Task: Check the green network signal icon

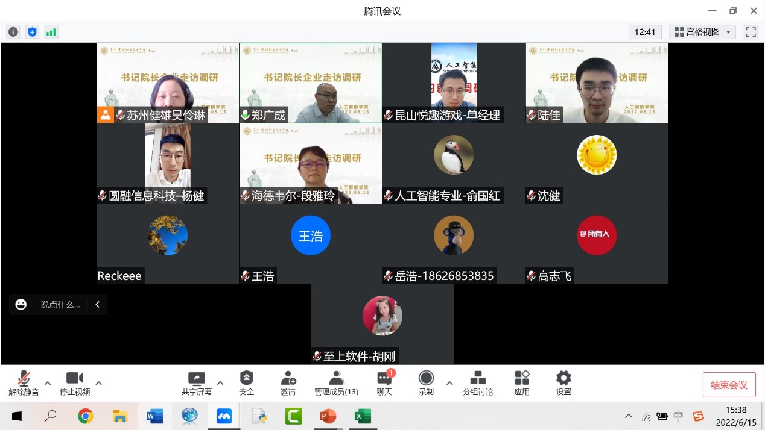Action: (x=51, y=32)
